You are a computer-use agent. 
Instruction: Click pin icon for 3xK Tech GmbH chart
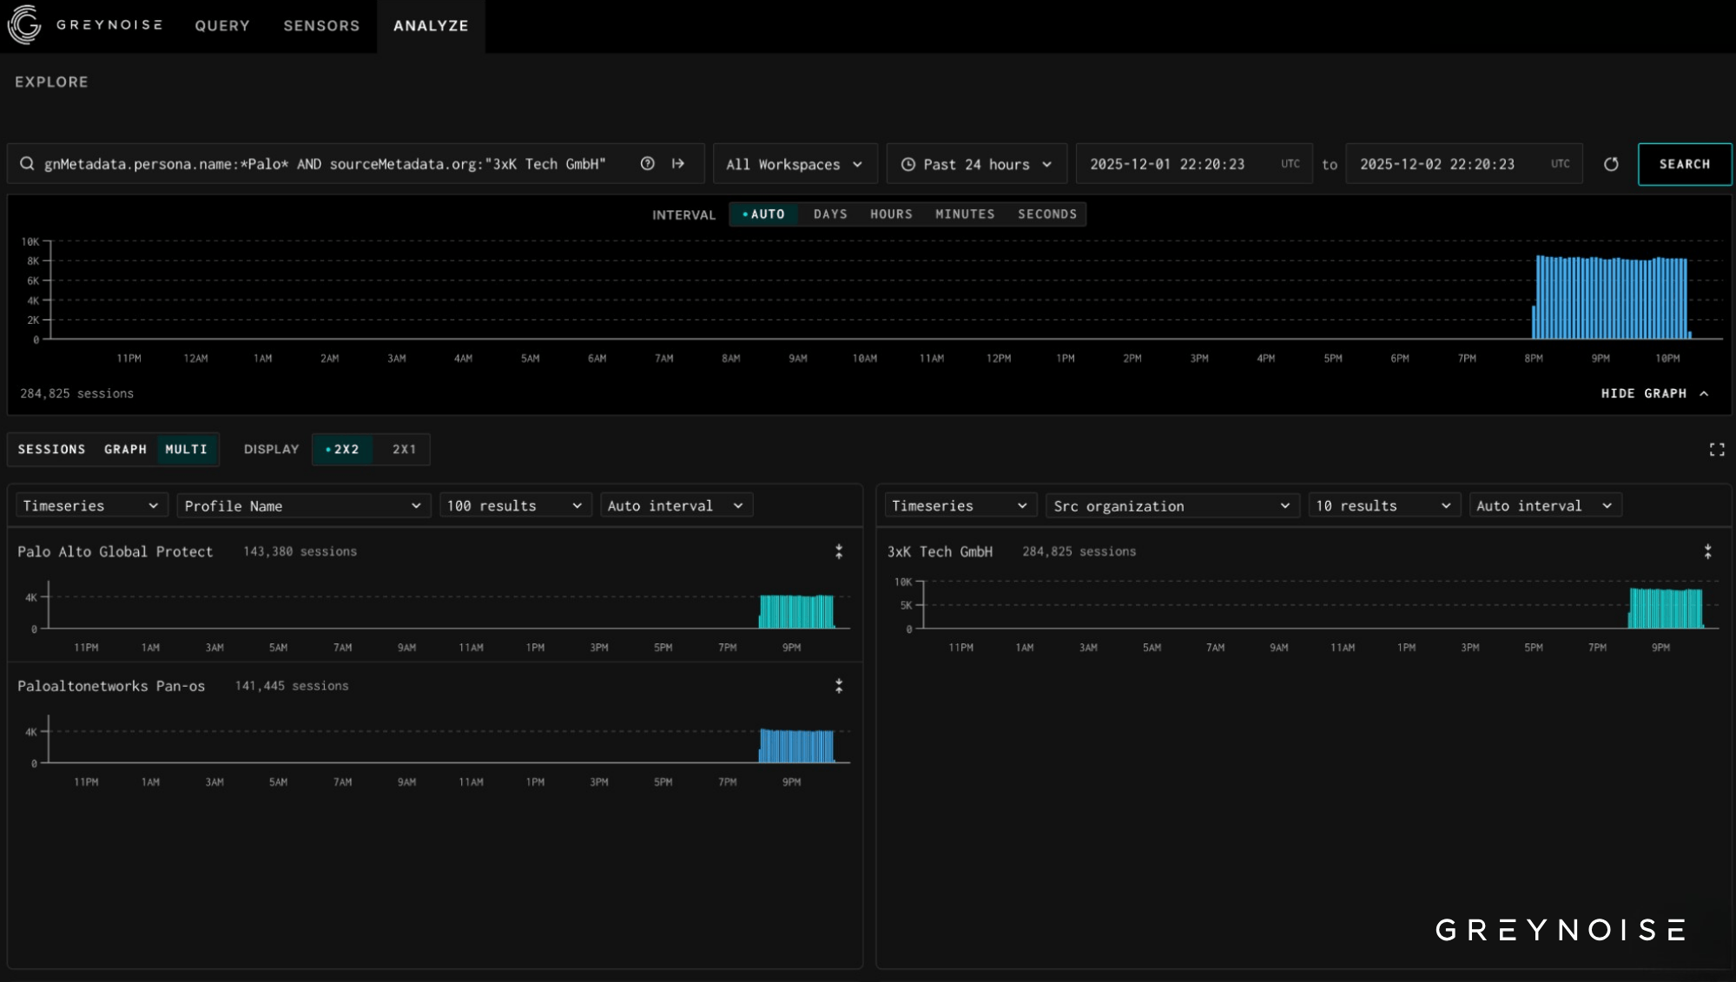tap(1707, 551)
